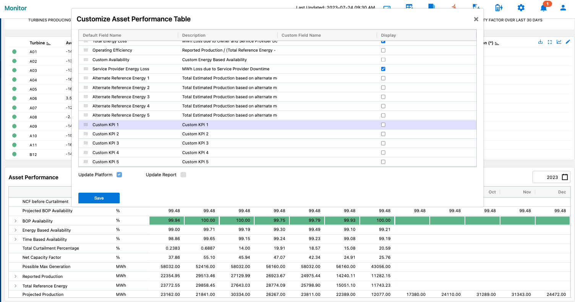
Task: Click the orange wind turbine icon
Action: coord(454,7)
